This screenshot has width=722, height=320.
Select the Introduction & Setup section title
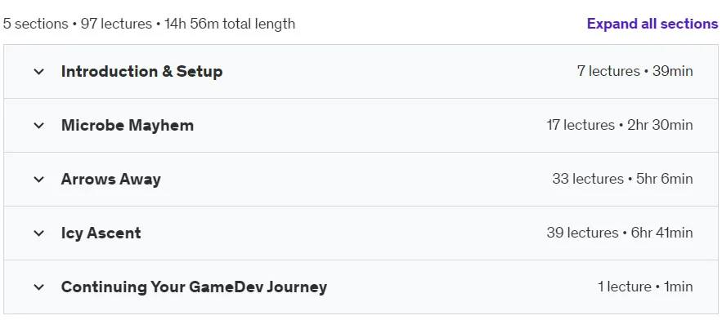click(141, 71)
